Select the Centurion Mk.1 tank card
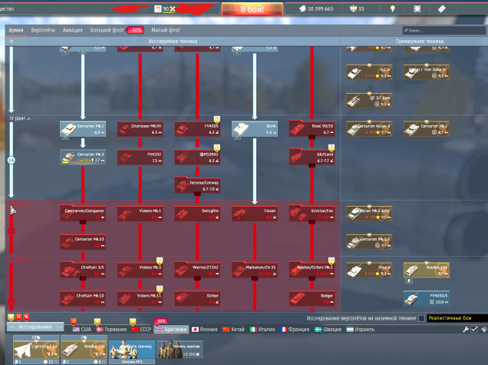The width and height of the screenshot is (488, 365). coord(83,128)
